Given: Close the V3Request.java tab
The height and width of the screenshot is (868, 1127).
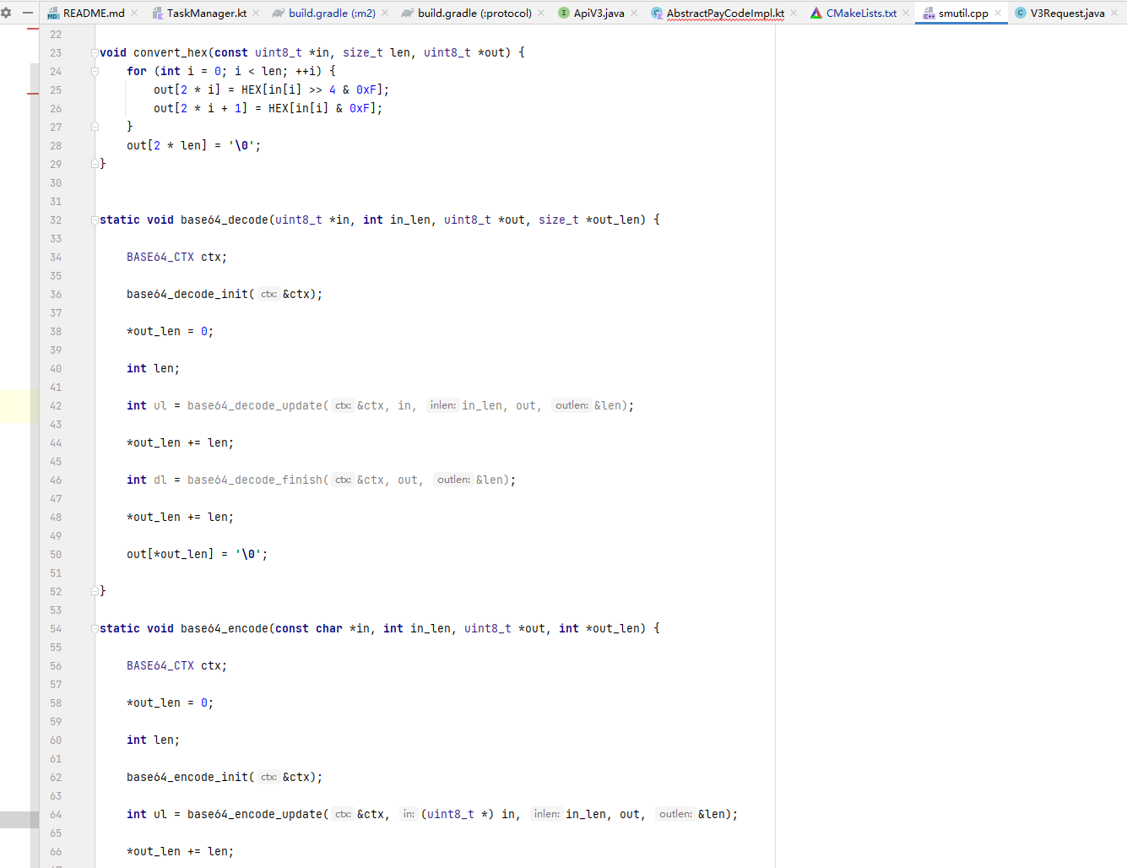Looking at the screenshot, I should point(1114,13).
